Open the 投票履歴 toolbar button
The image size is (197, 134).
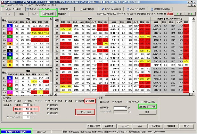pyautogui.click(x=63, y=9)
